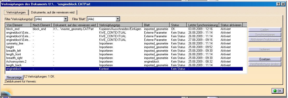Click the Verknüpfungstyp column header

click(120, 25)
